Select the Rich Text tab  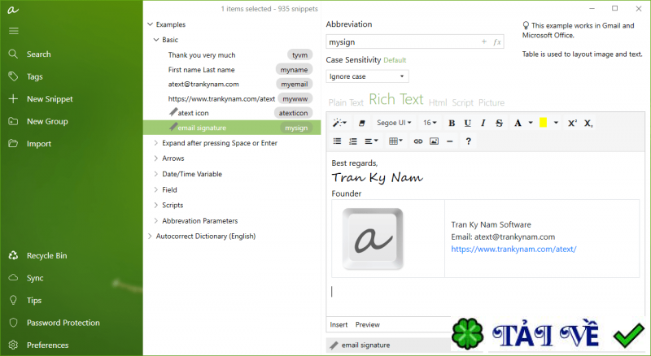[395, 100]
